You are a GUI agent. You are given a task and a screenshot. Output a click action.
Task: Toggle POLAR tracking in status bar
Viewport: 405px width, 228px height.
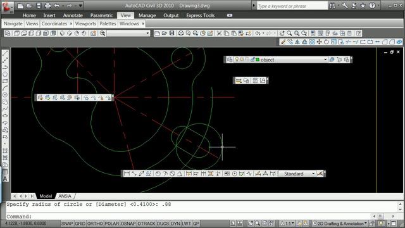111,224
